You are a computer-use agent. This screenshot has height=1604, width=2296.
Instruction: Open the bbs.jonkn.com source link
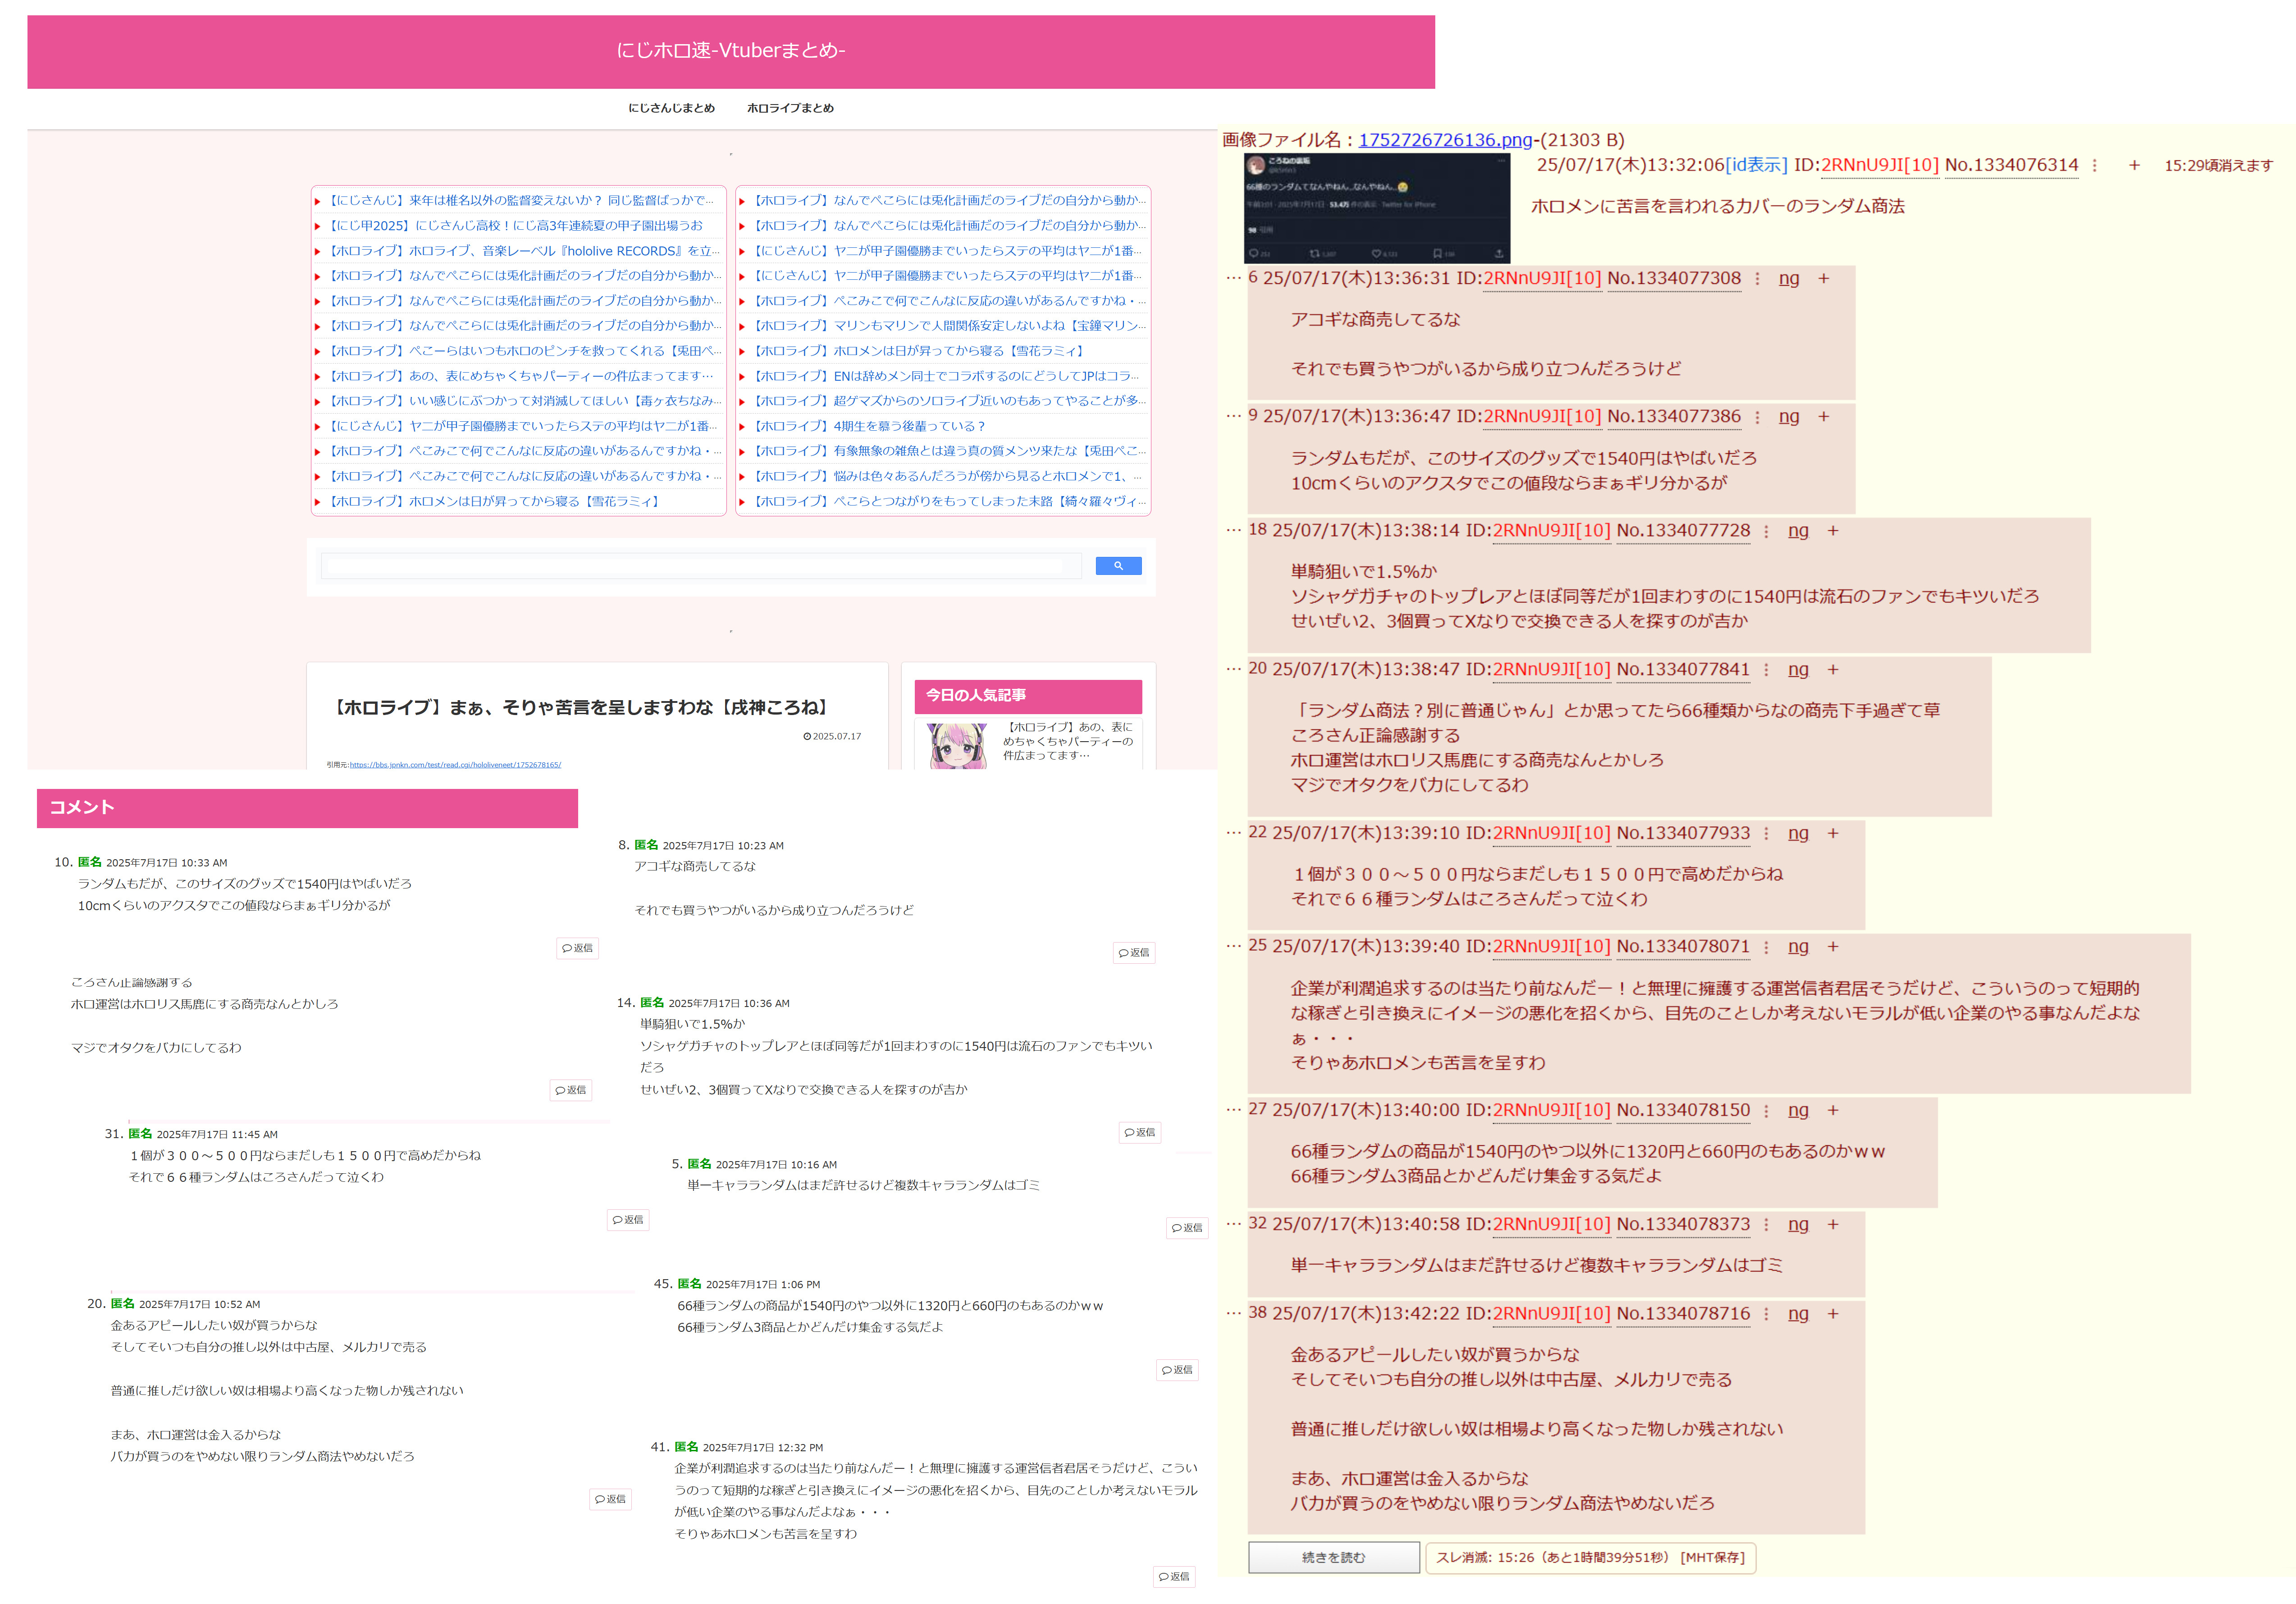tap(455, 765)
